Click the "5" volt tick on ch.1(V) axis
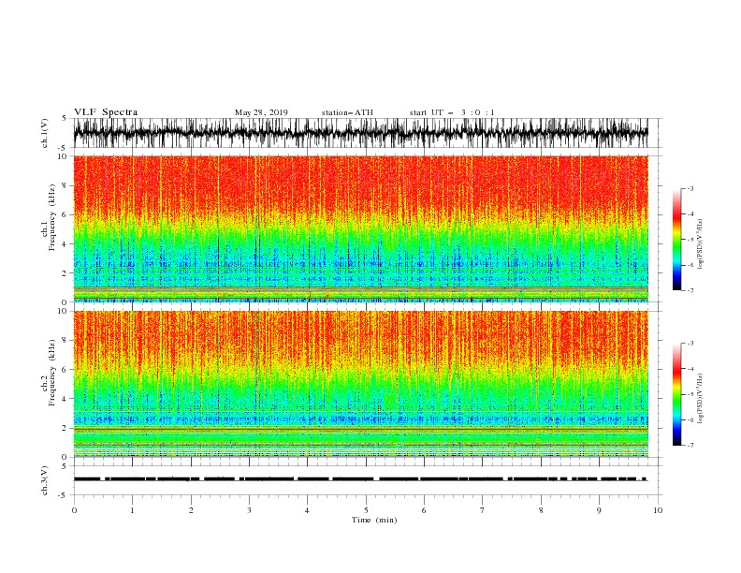741x573 pixels. tap(65, 118)
